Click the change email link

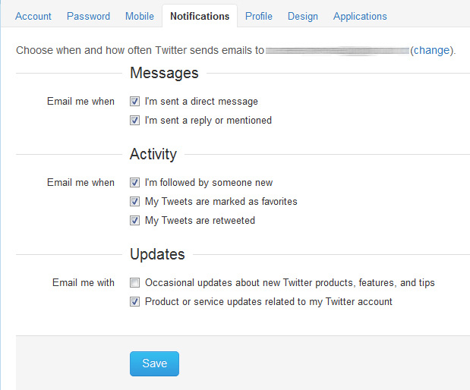[x=432, y=50]
